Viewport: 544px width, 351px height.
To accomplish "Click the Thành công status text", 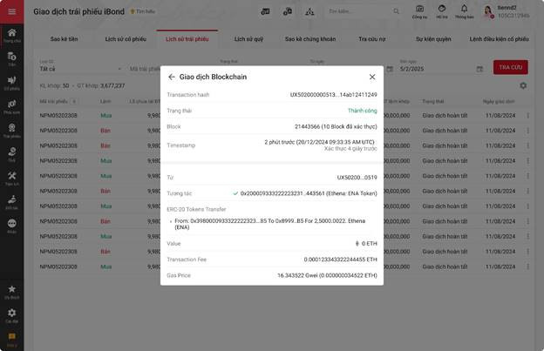I will tap(362, 111).
